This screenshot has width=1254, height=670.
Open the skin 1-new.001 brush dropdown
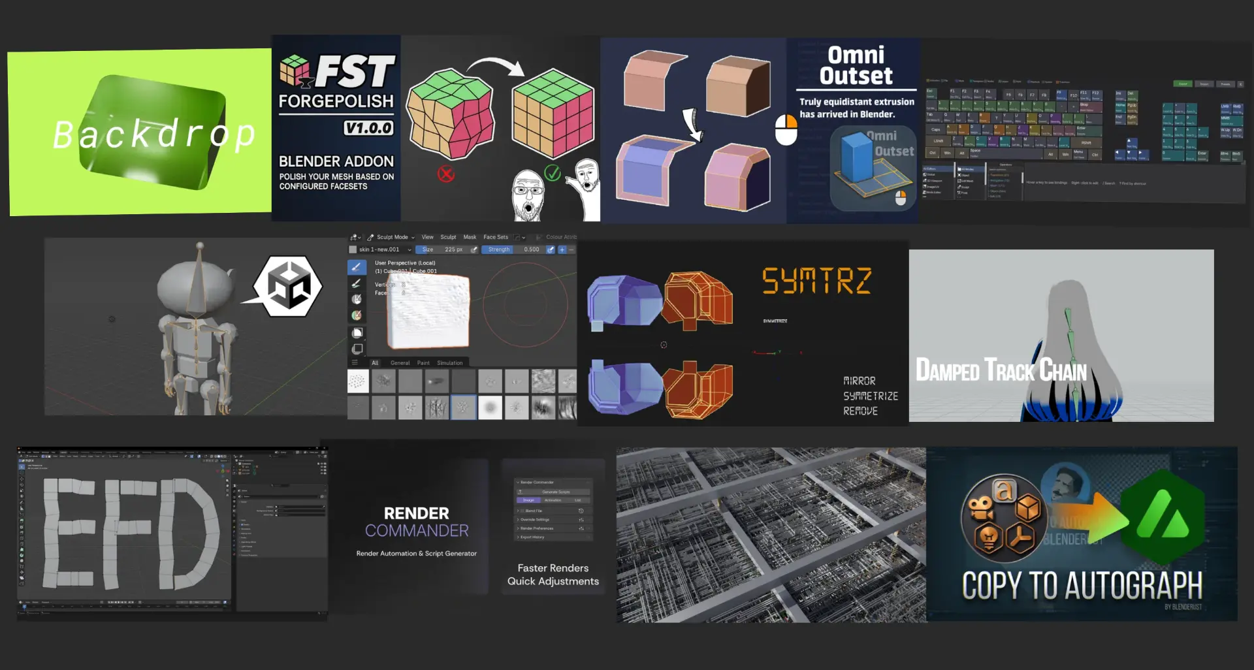pos(381,249)
